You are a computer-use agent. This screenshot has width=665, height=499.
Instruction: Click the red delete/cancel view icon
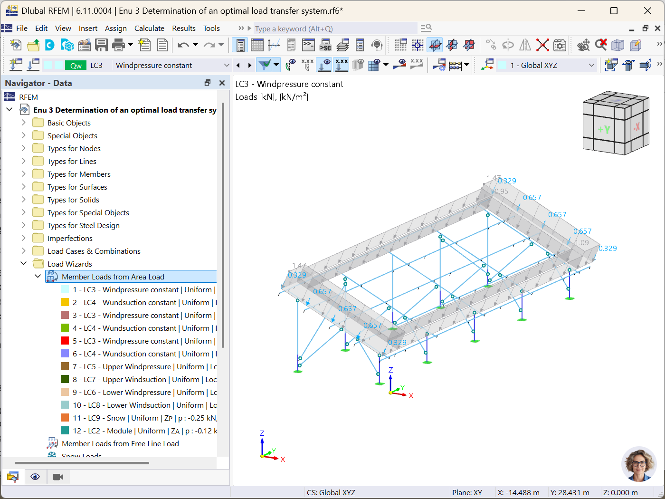click(600, 45)
